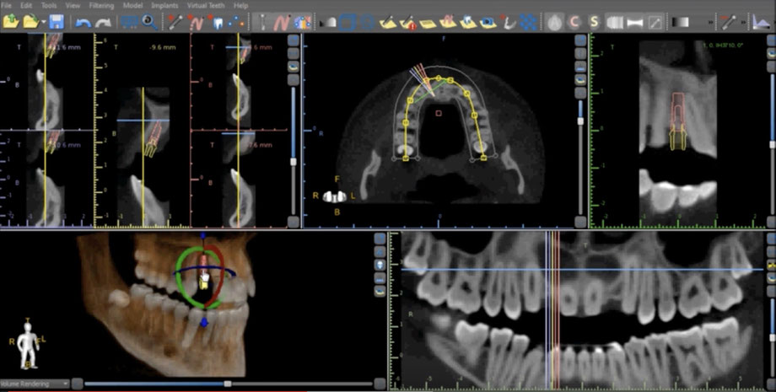776x392 pixels.
Task: Toggle the axial view button before C
Action: point(556,21)
